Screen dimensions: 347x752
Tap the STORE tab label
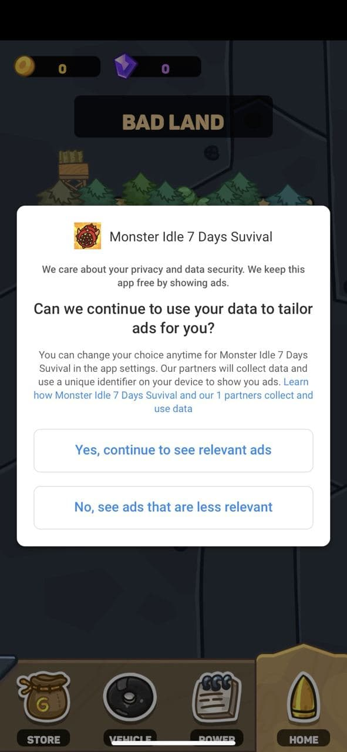click(x=43, y=739)
